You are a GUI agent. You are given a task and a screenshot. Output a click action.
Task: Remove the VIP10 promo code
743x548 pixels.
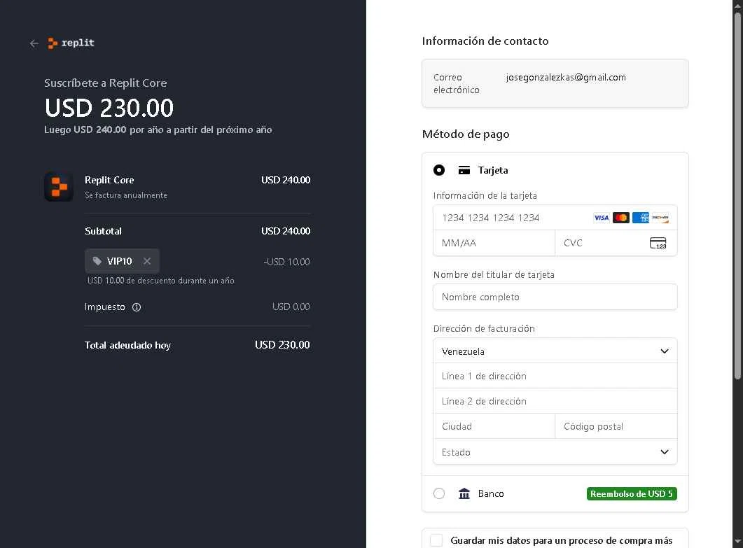coord(147,261)
